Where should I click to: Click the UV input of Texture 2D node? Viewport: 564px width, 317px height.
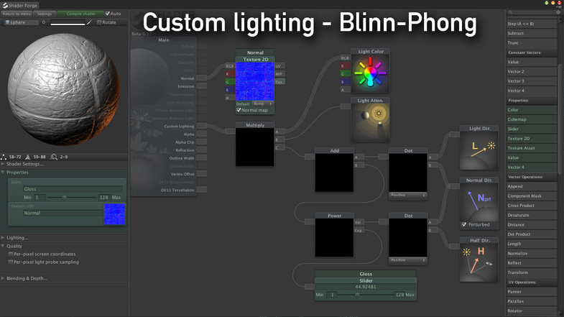[x=279, y=66]
